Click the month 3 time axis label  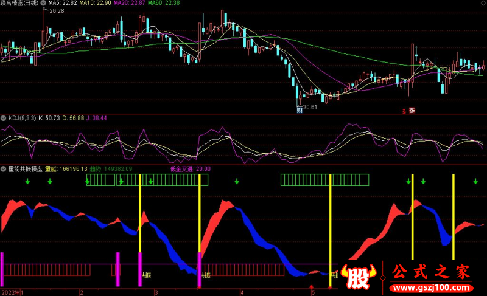(x=156, y=292)
